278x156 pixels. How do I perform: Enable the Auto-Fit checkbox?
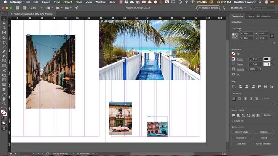233,121
